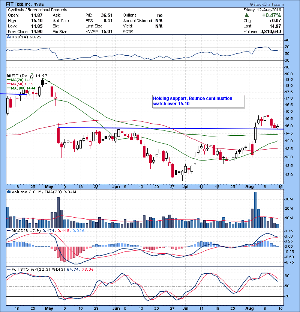300x312 pixels.
Task: Click the volume bars icon next to Volume label
Action: tap(9, 192)
